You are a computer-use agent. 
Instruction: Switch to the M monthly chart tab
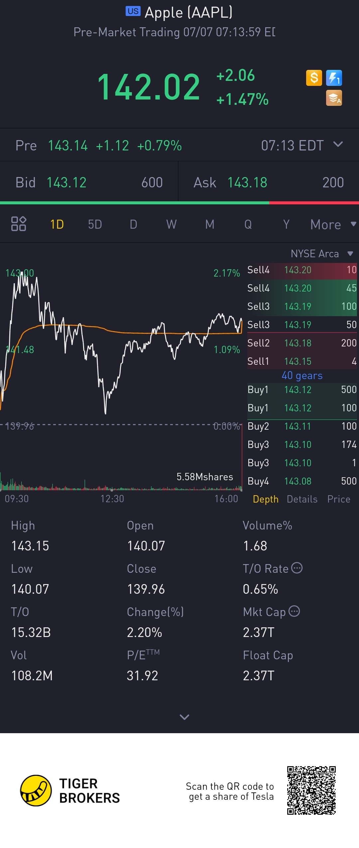[210, 224]
